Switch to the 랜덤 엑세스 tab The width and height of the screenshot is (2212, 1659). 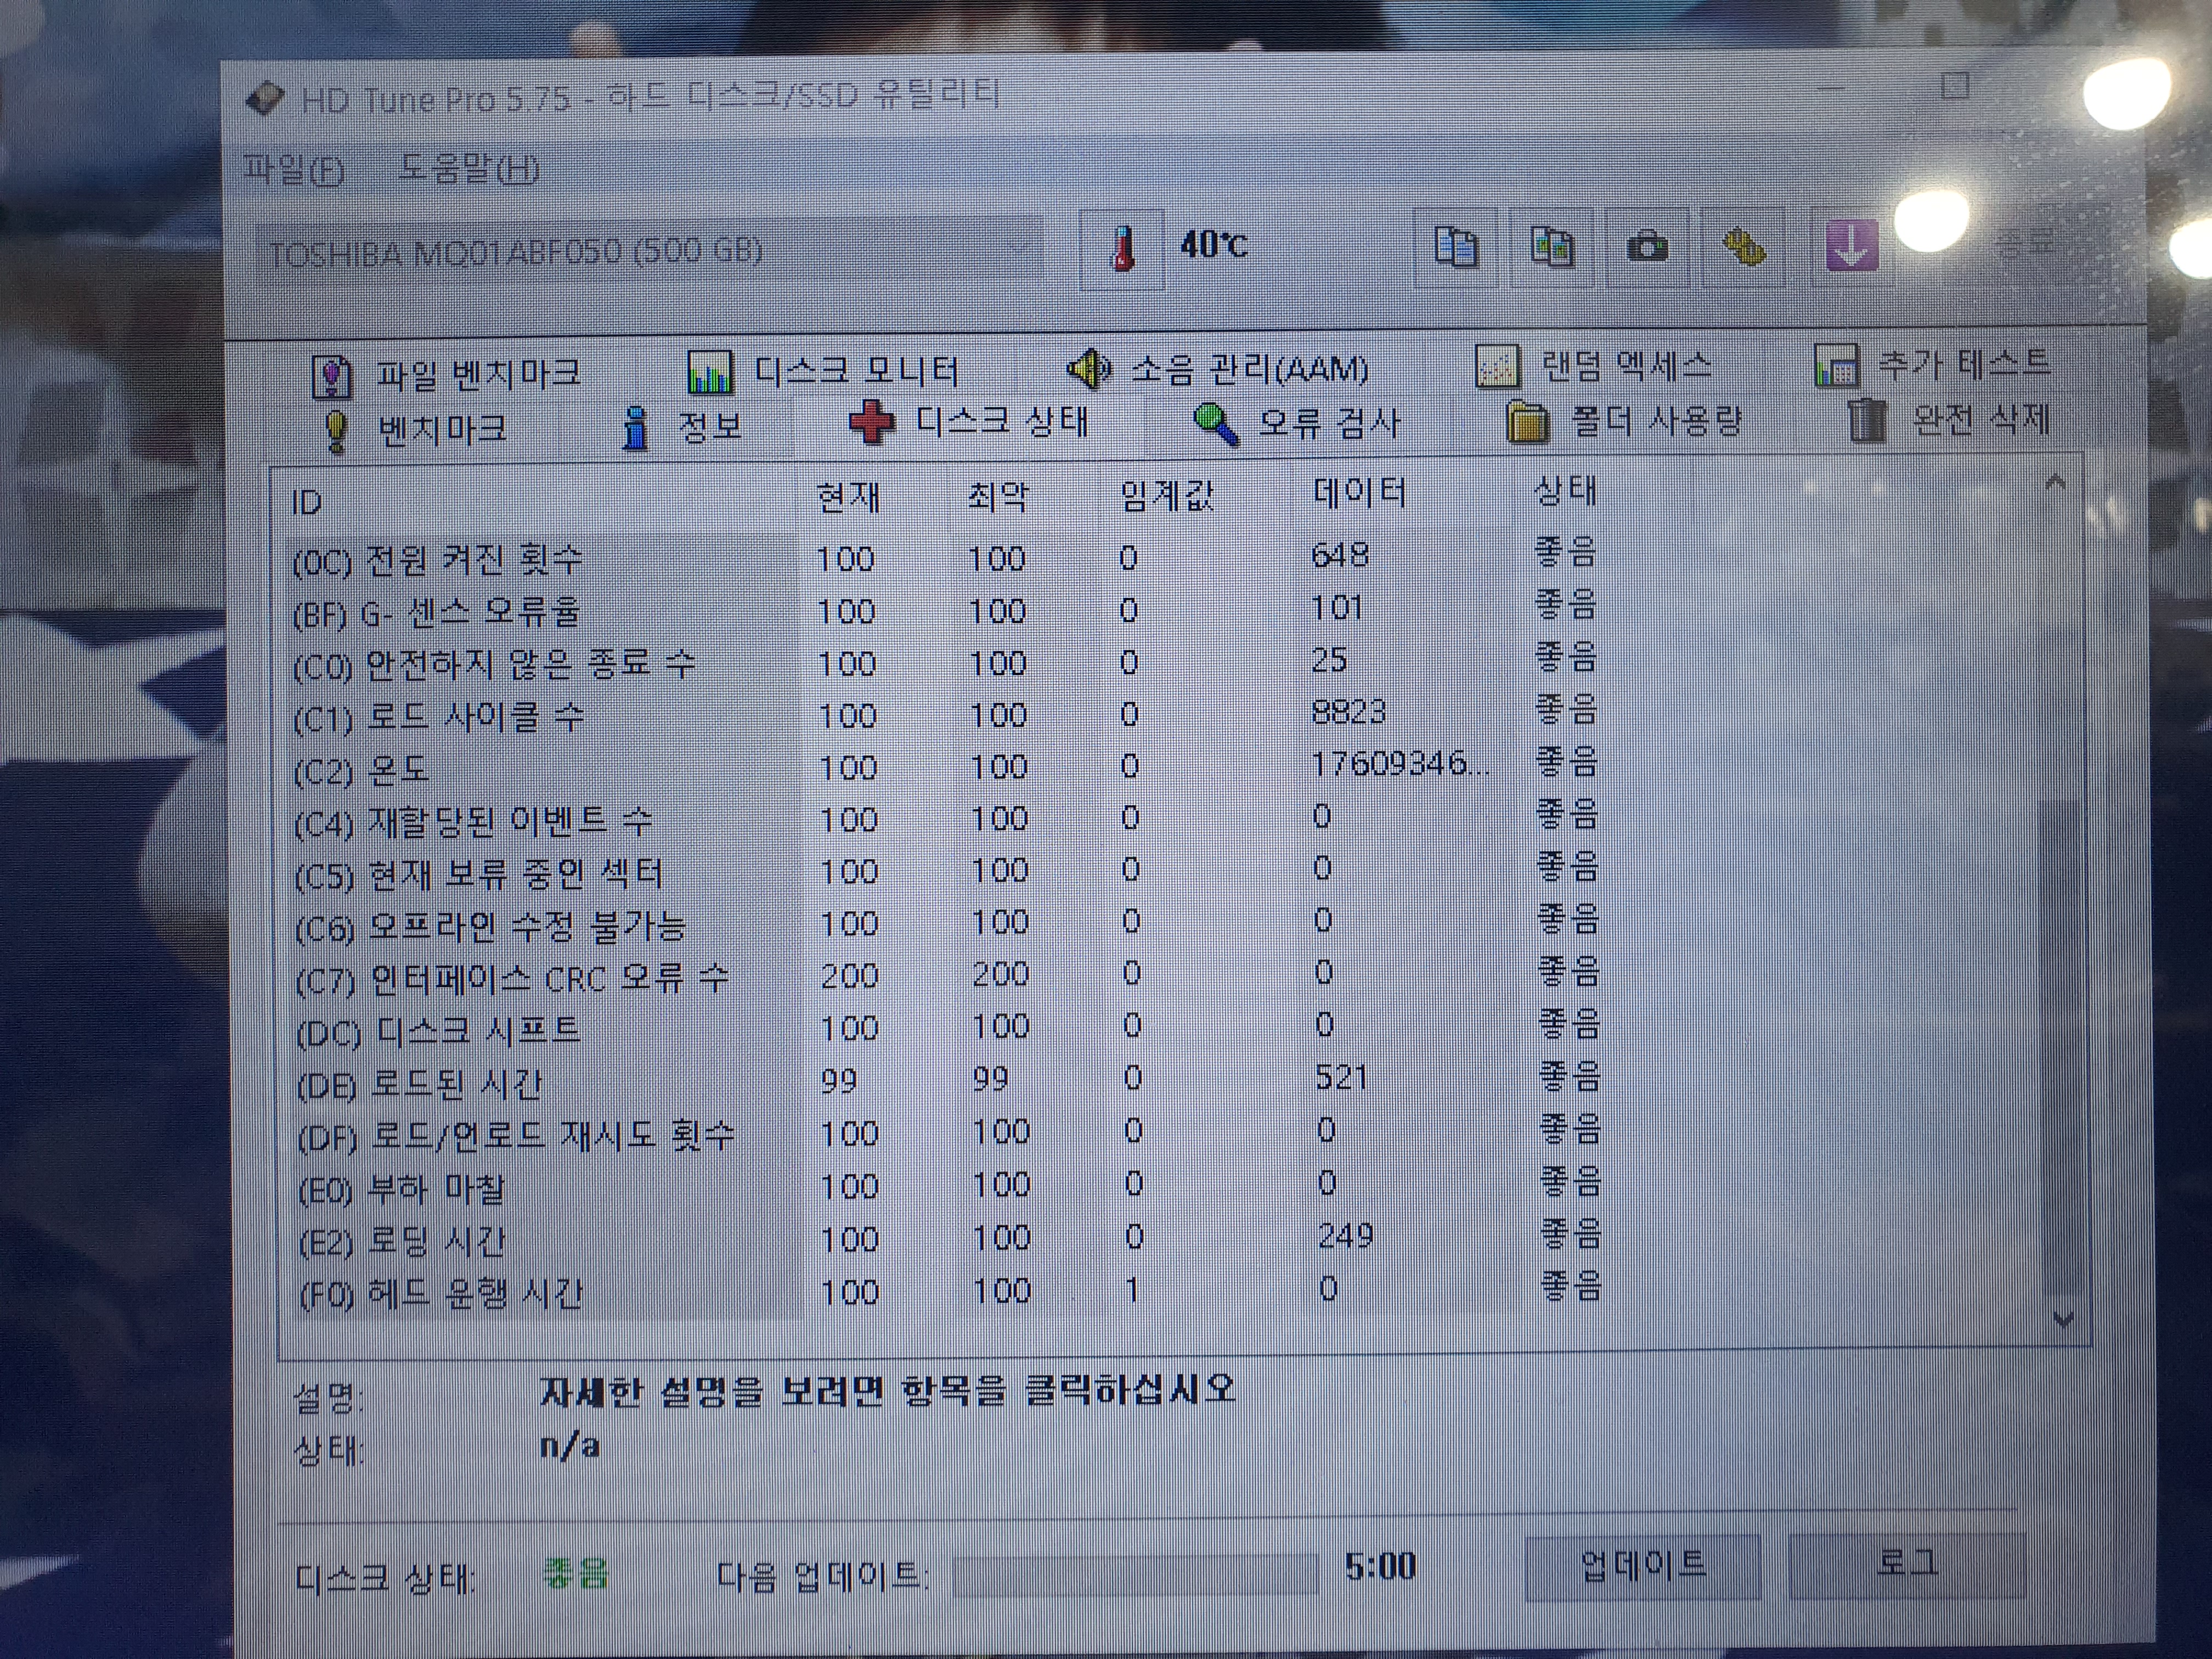[1594, 367]
